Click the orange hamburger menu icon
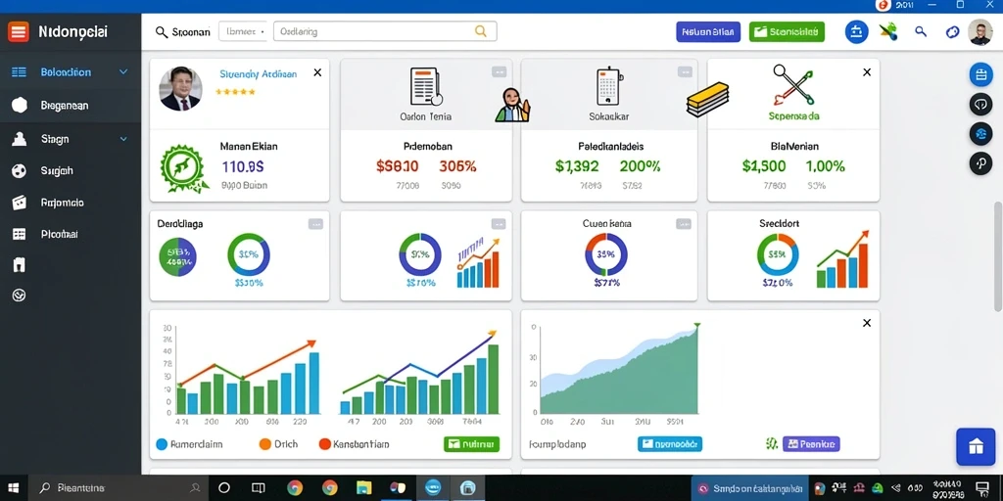1003x501 pixels. (x=19, y=31)
